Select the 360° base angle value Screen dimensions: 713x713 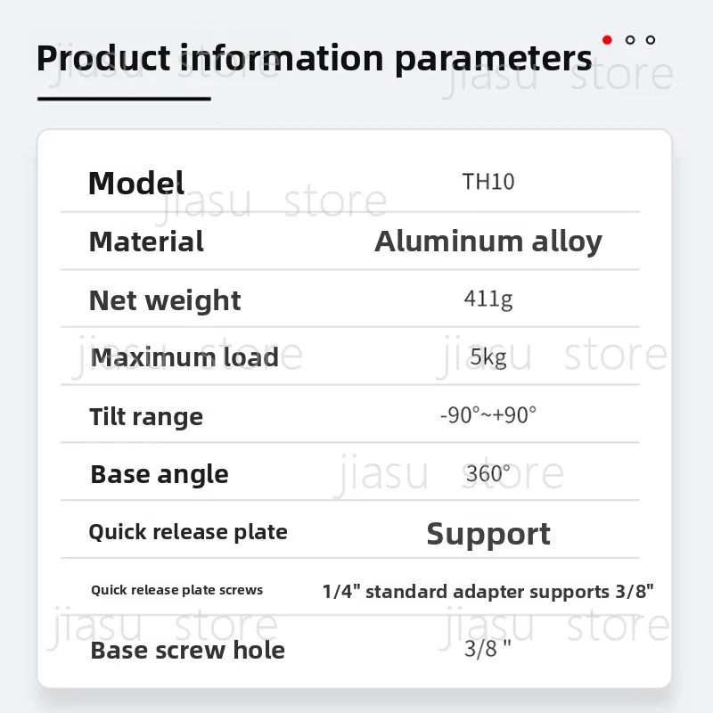(488, 474)
